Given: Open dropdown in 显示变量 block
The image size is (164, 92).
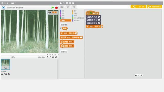Looking at the screenshot, I should click(x=71, y=42).
